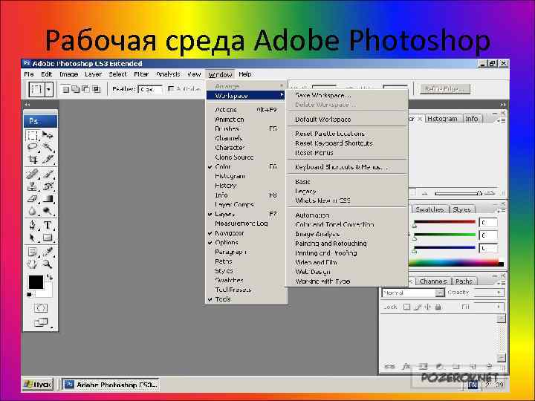The width and height of the screenshot is (535, 401).
Task: Select the Gradient tool
Action: pyautogui.click(x=48, y=198)
